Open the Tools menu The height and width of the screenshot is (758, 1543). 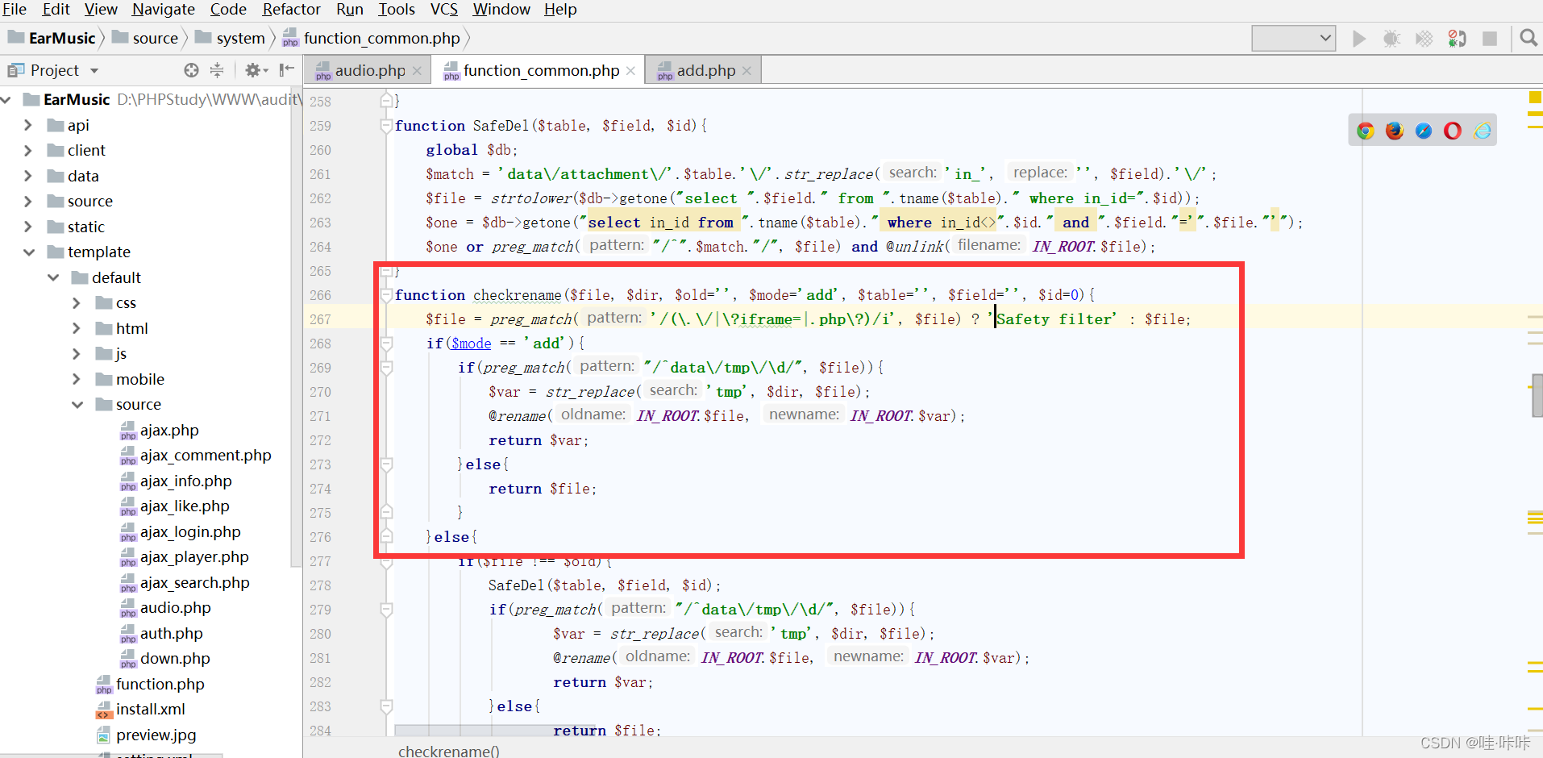click(x=397, y=10)
